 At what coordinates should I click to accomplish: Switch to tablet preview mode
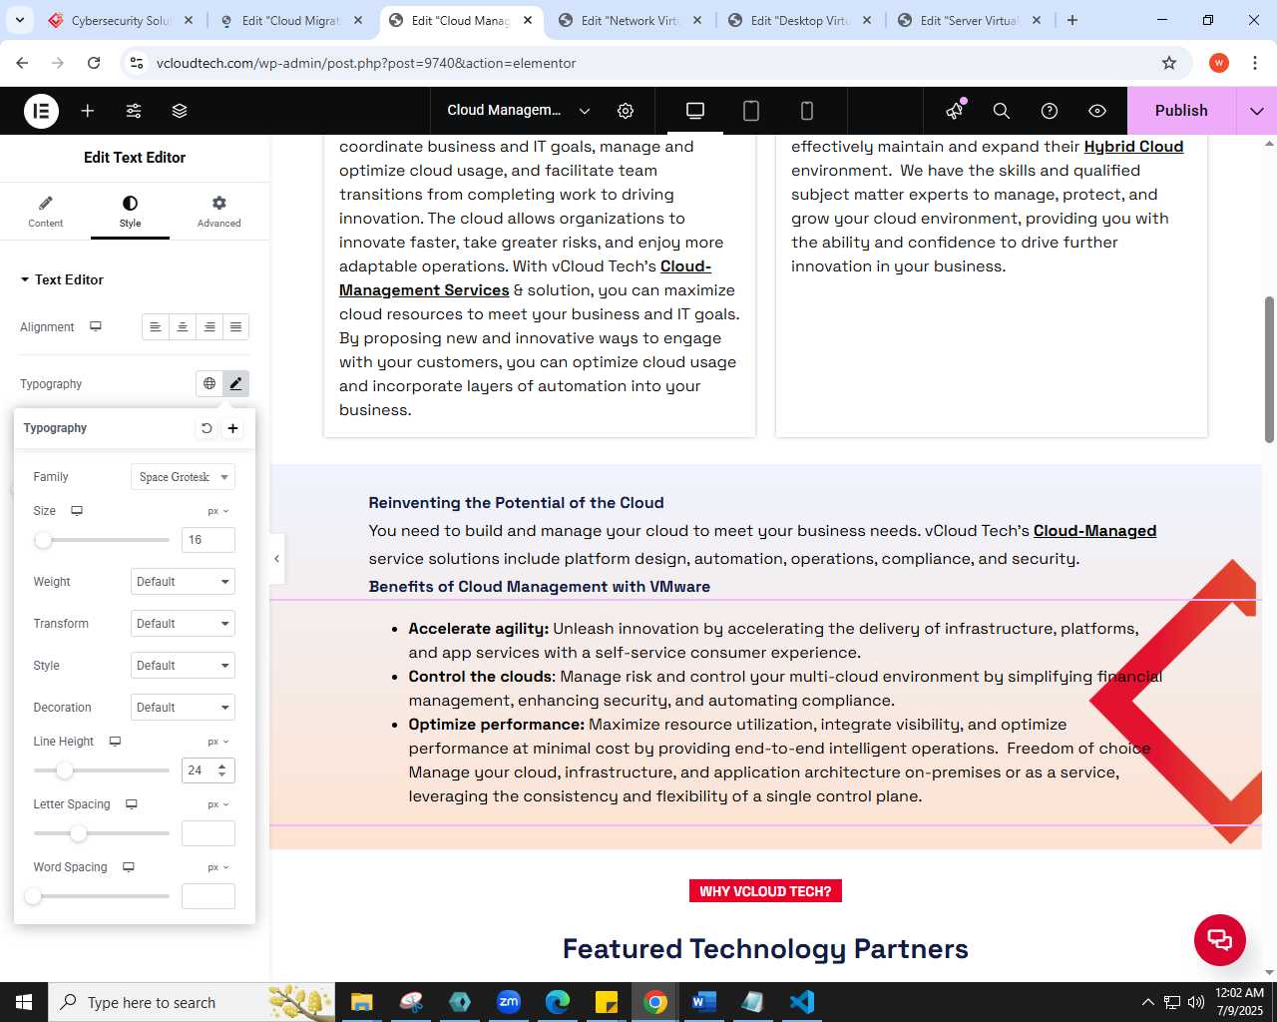(x=751, y=111)
